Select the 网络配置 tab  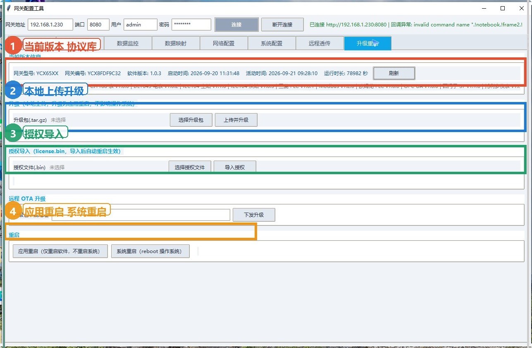point(224,43)
